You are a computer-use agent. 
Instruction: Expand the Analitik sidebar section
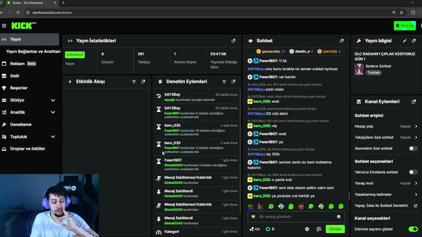click(53, 112)
